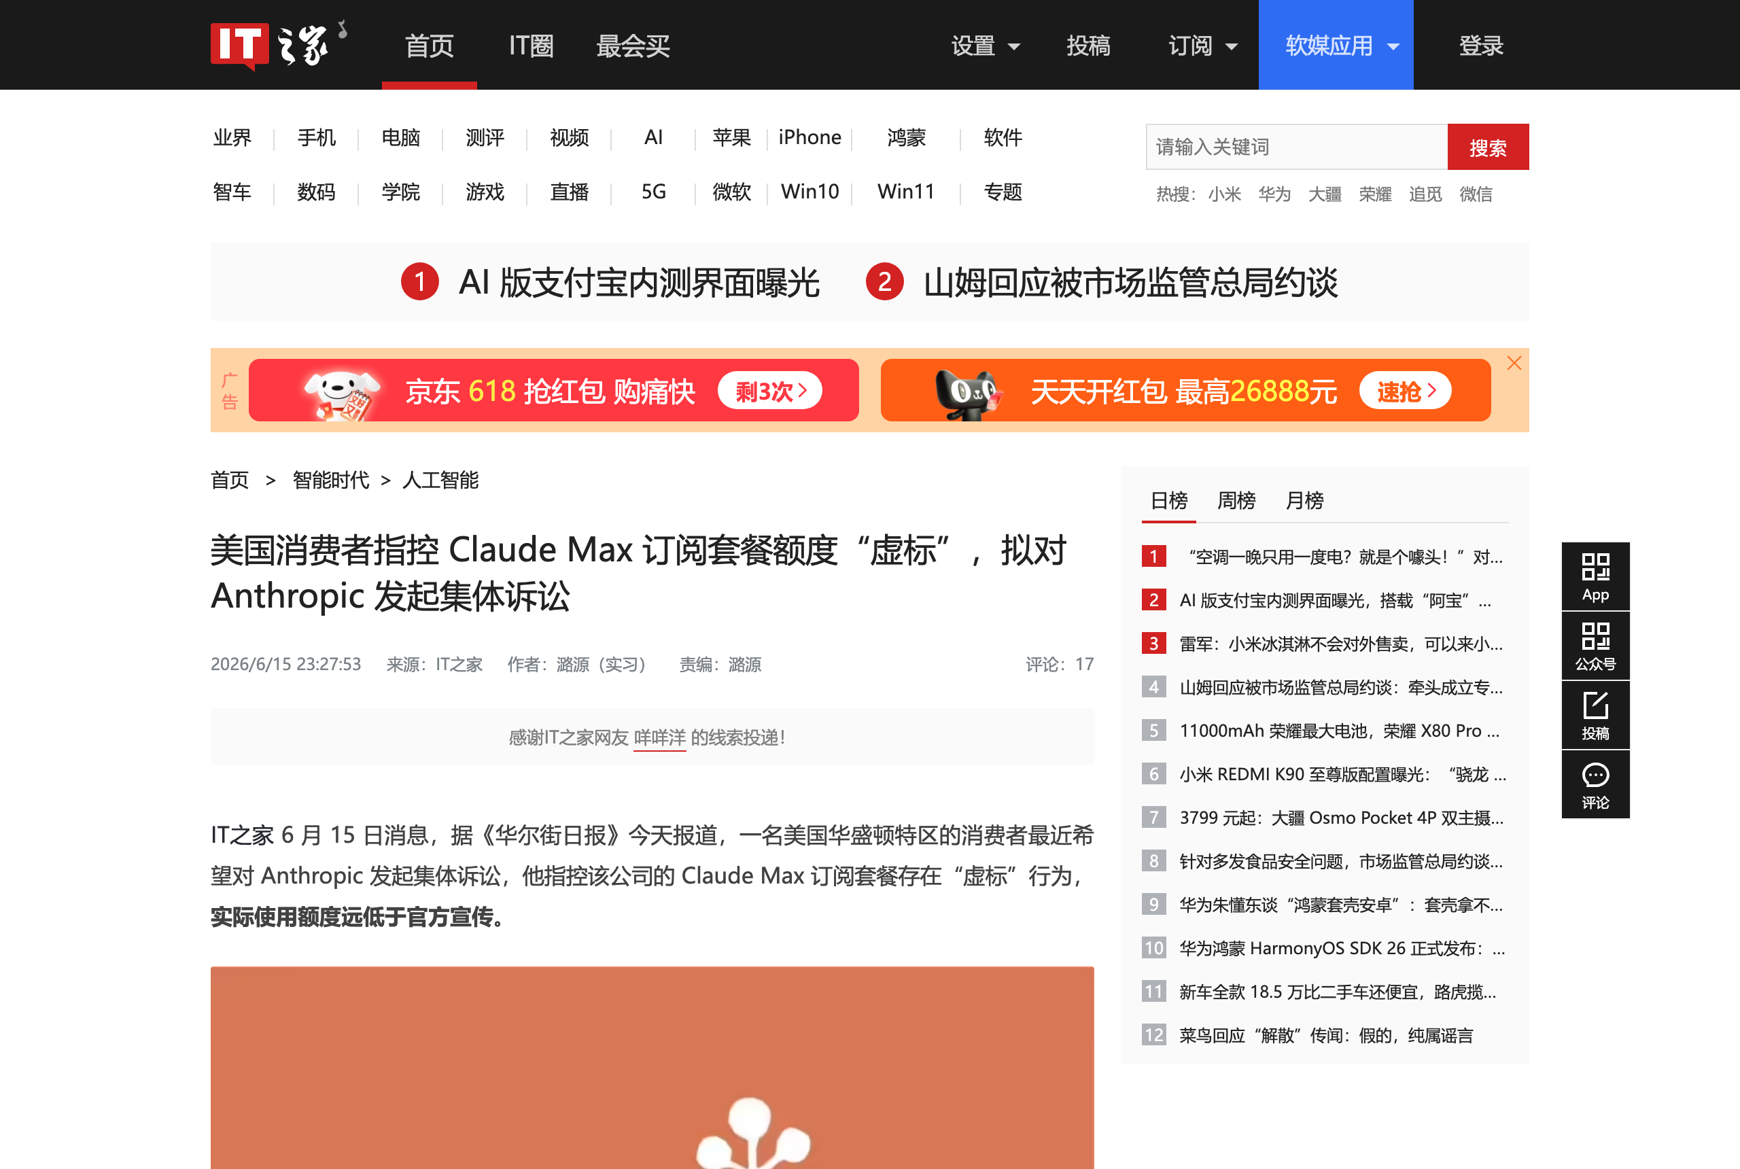Focus the keyword search input
1740x1169 pixels.
(1296, 147)
